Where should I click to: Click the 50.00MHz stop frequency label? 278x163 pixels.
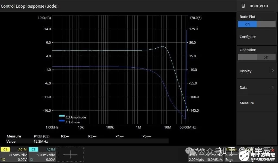coord(188,127)
